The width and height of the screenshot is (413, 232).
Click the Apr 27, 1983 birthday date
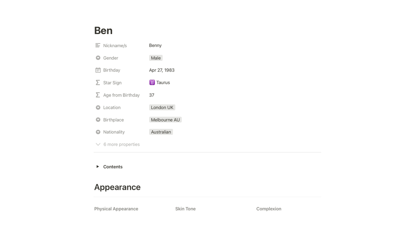(162, 70)
